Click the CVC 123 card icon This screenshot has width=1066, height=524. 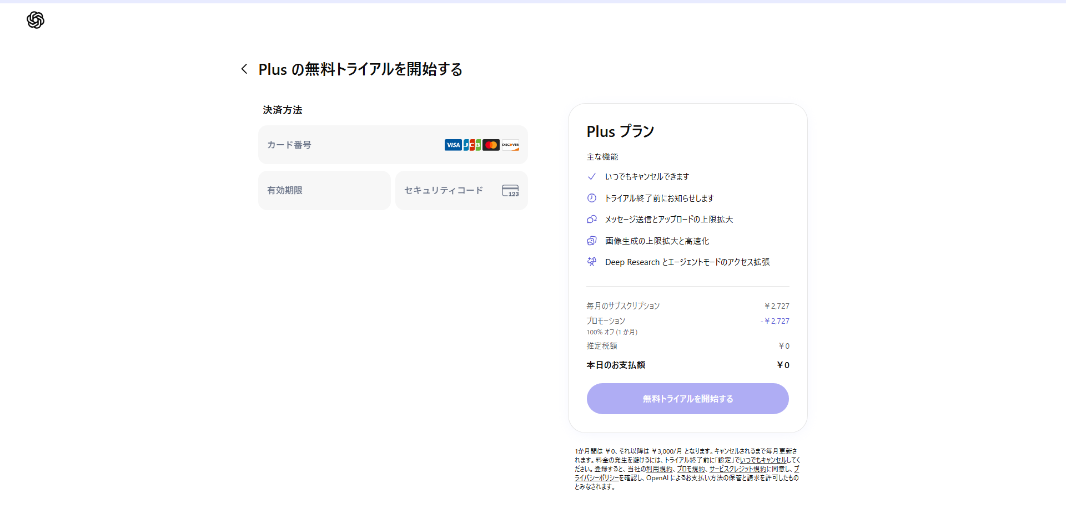pyautogui.click(x=510, y=190)
